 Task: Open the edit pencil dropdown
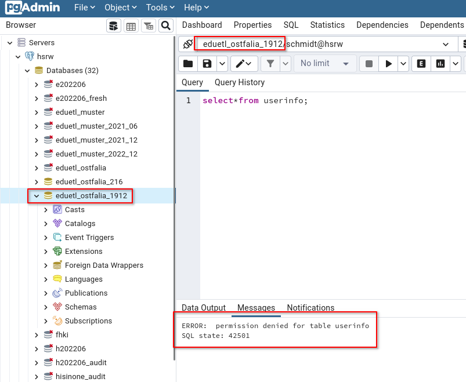click(x=244, y=64)
